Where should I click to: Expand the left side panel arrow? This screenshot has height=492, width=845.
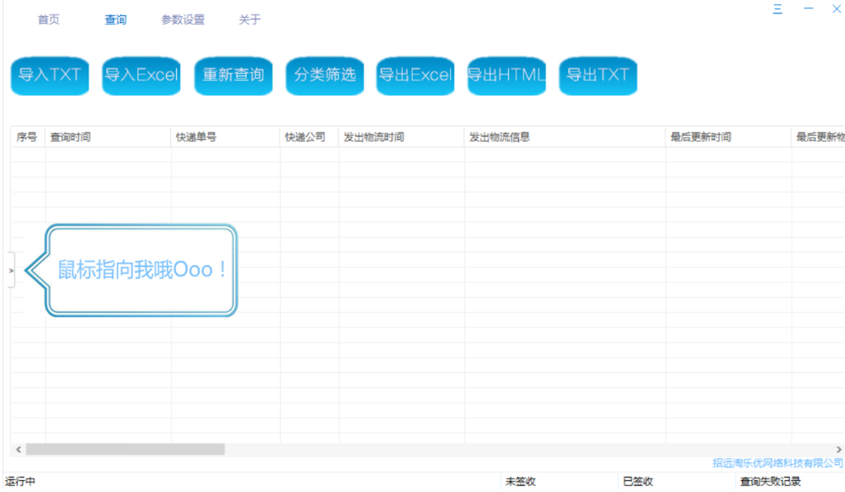point(11,270)
